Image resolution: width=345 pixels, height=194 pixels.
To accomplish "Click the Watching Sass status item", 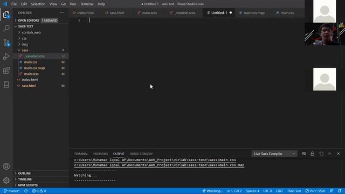I will (x=212, y=191).
